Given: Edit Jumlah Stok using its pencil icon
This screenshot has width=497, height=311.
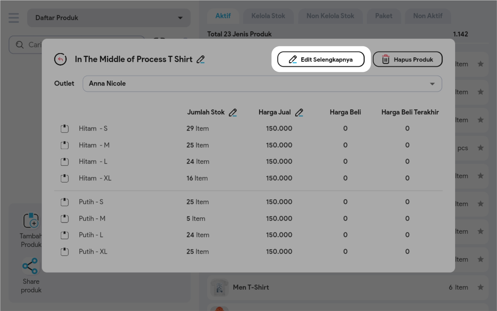Looking at the screenshot, I should [x=233, y=112].
